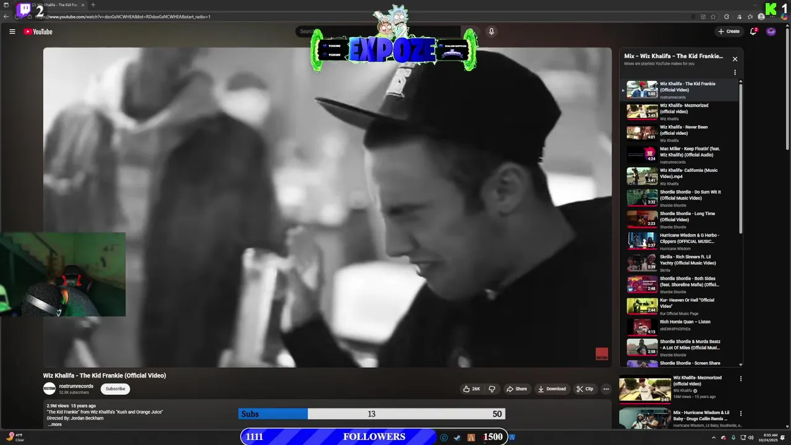The width and height of the screenshot is (791, 445).
Task: Open the Mix playlist options menu
Action: click(x=735, y=72)
